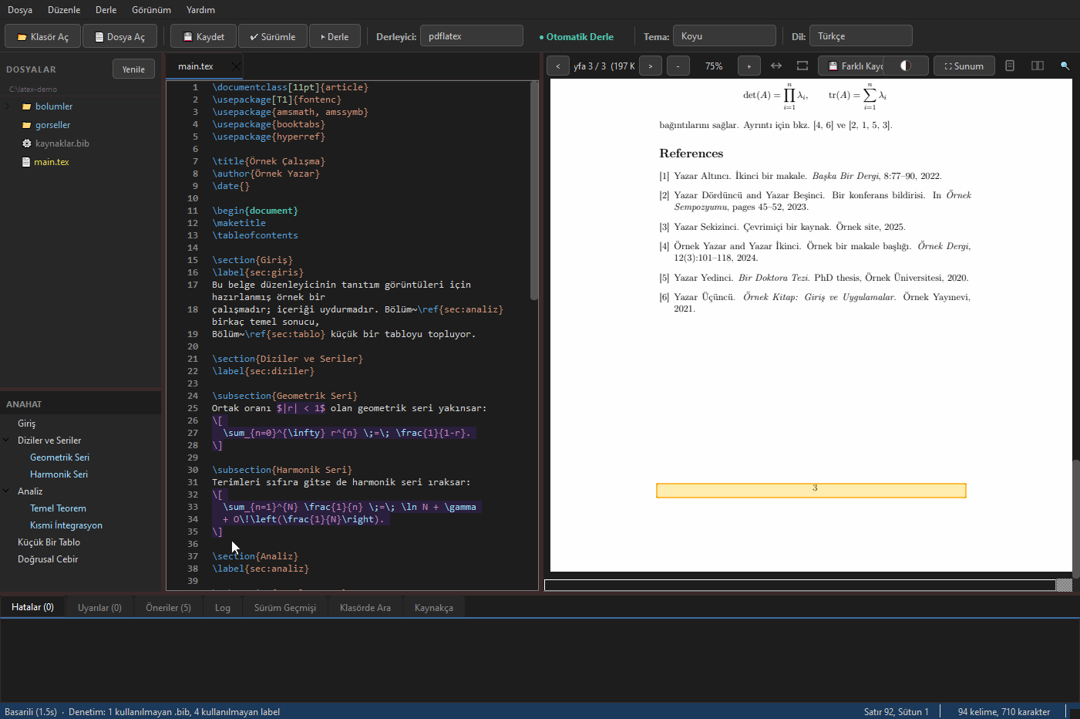Click the fit-page icon in PDF toolbar

[x=802, y=66]
